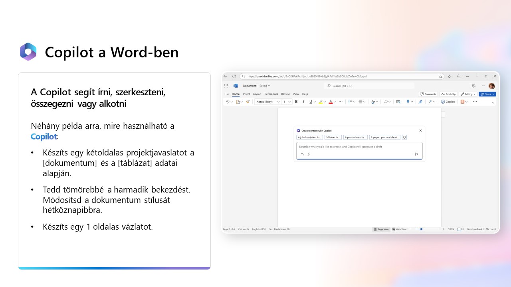The width and height of the screenshot is (511, 287).
Task: Click the paragraph alignment icon
Action: 360,102
